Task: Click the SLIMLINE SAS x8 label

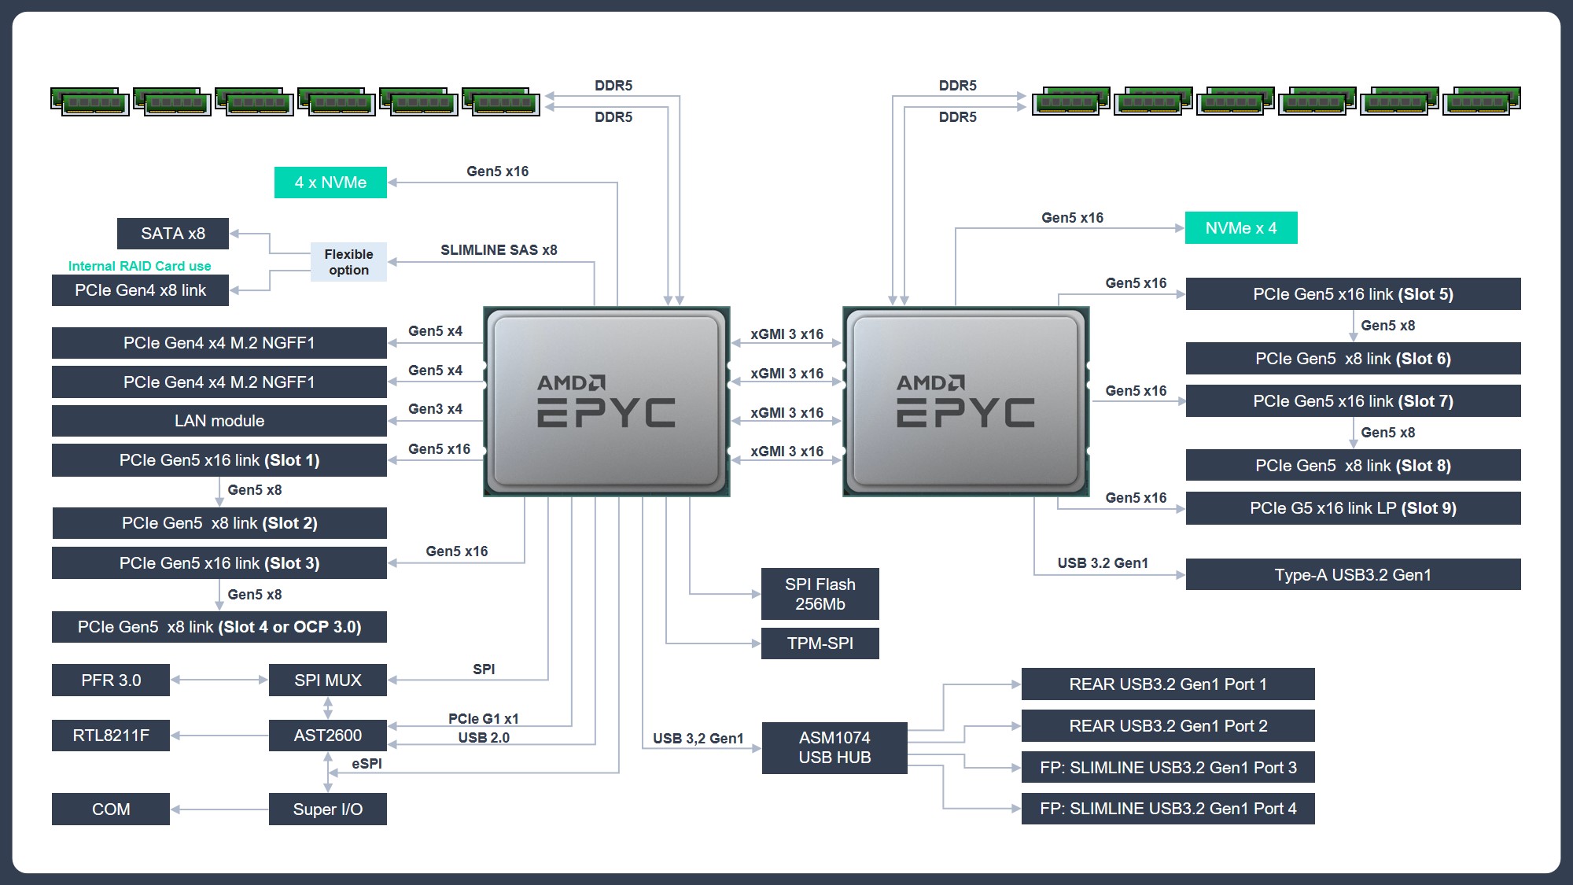Action: [499, 250]
